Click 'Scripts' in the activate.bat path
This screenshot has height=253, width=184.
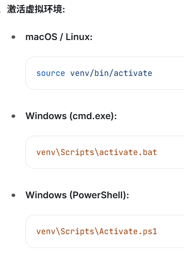pos(77,152)
